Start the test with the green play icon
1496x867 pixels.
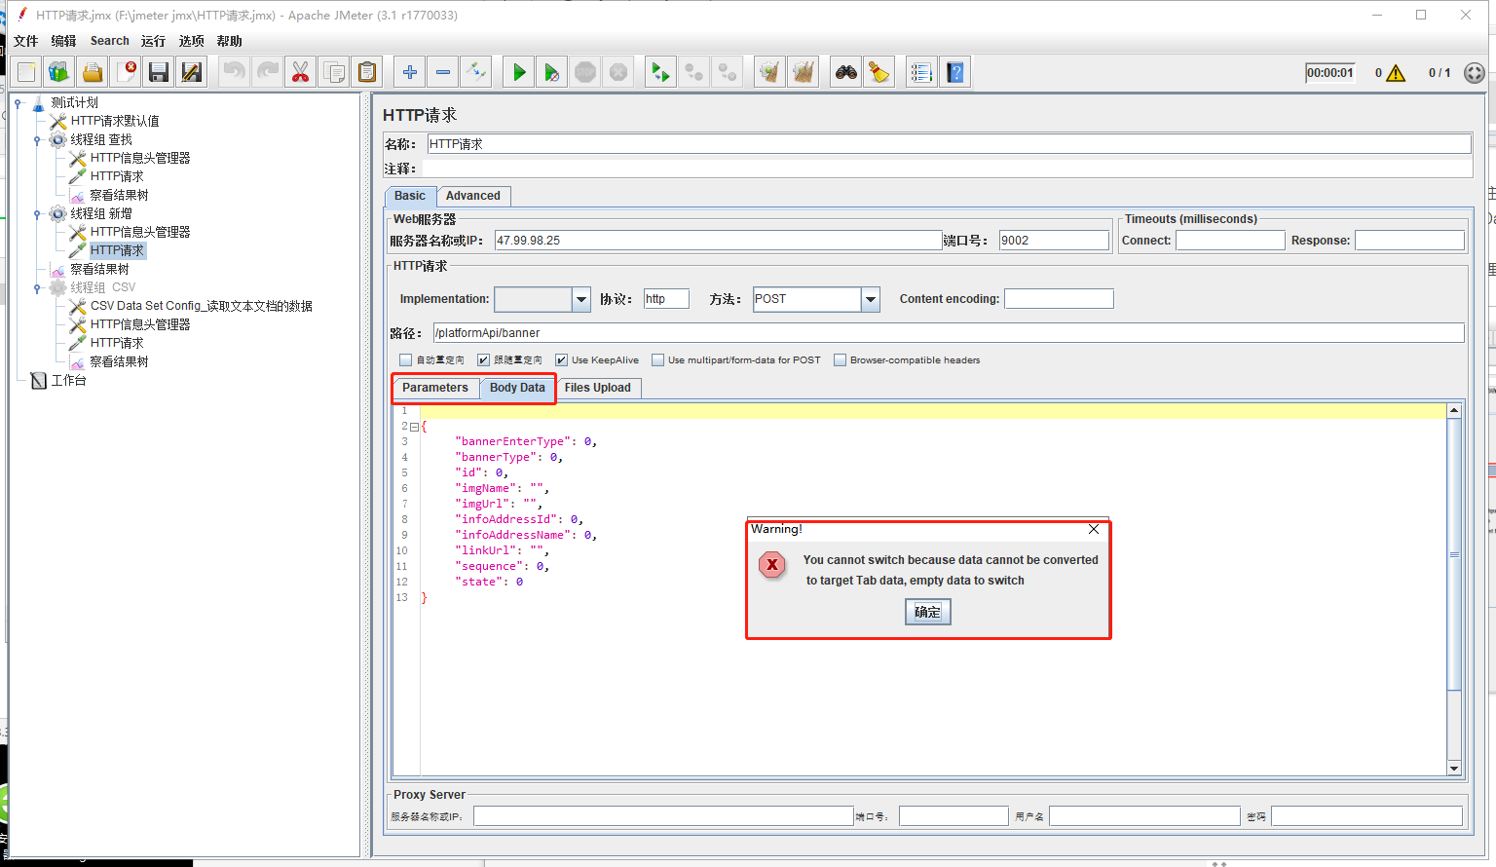click(x=518, y=72)
